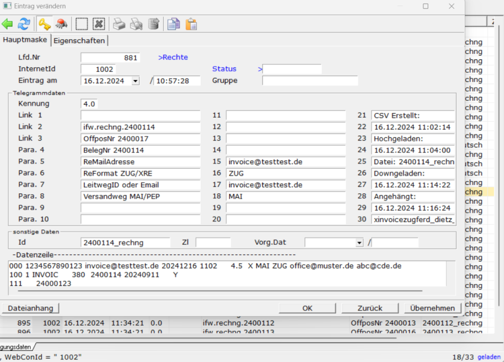
Task: Click the database export icon
Action: 153,24
